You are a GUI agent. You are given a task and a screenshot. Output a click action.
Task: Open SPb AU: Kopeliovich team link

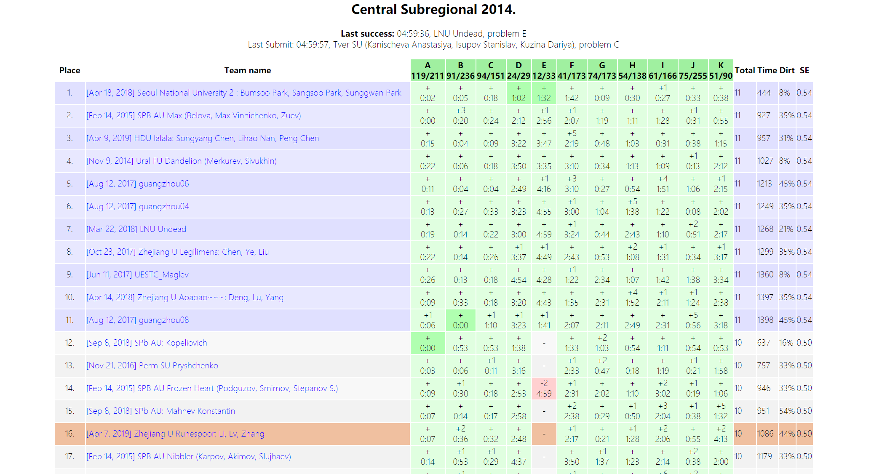[x=147, y=343]
